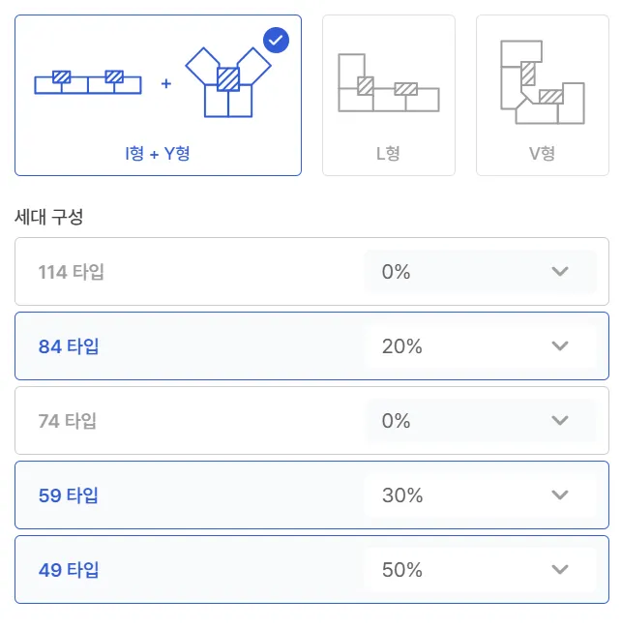This screenshot has height=629, width=621.
Task: Open the 49 타입 percentage dropdown
Action: click(x=480, y=570)
